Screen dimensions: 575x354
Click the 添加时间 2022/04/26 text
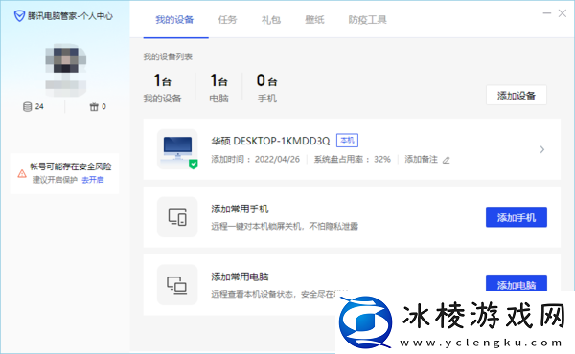pos(256,159)
